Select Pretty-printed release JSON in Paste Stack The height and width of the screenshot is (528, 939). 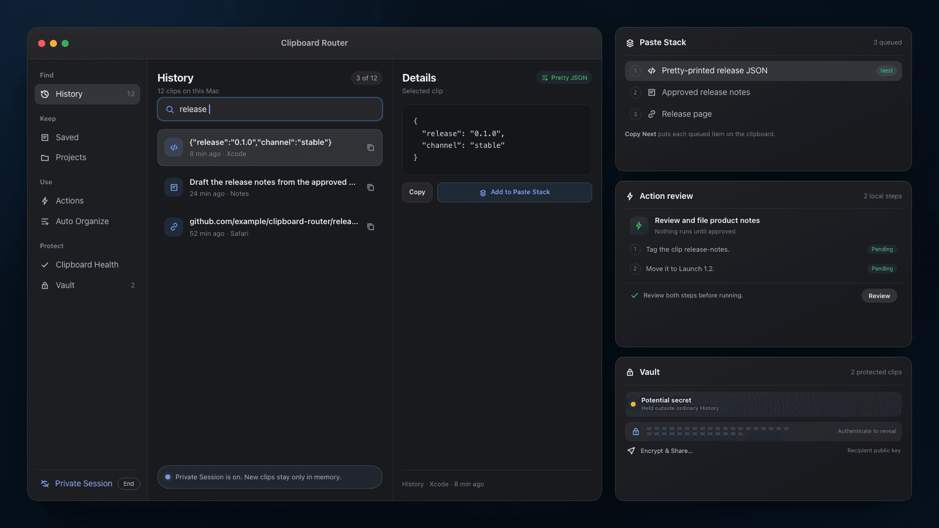764,71
